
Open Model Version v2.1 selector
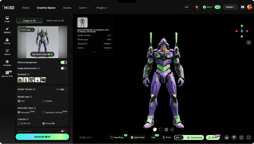pos(61,89)
